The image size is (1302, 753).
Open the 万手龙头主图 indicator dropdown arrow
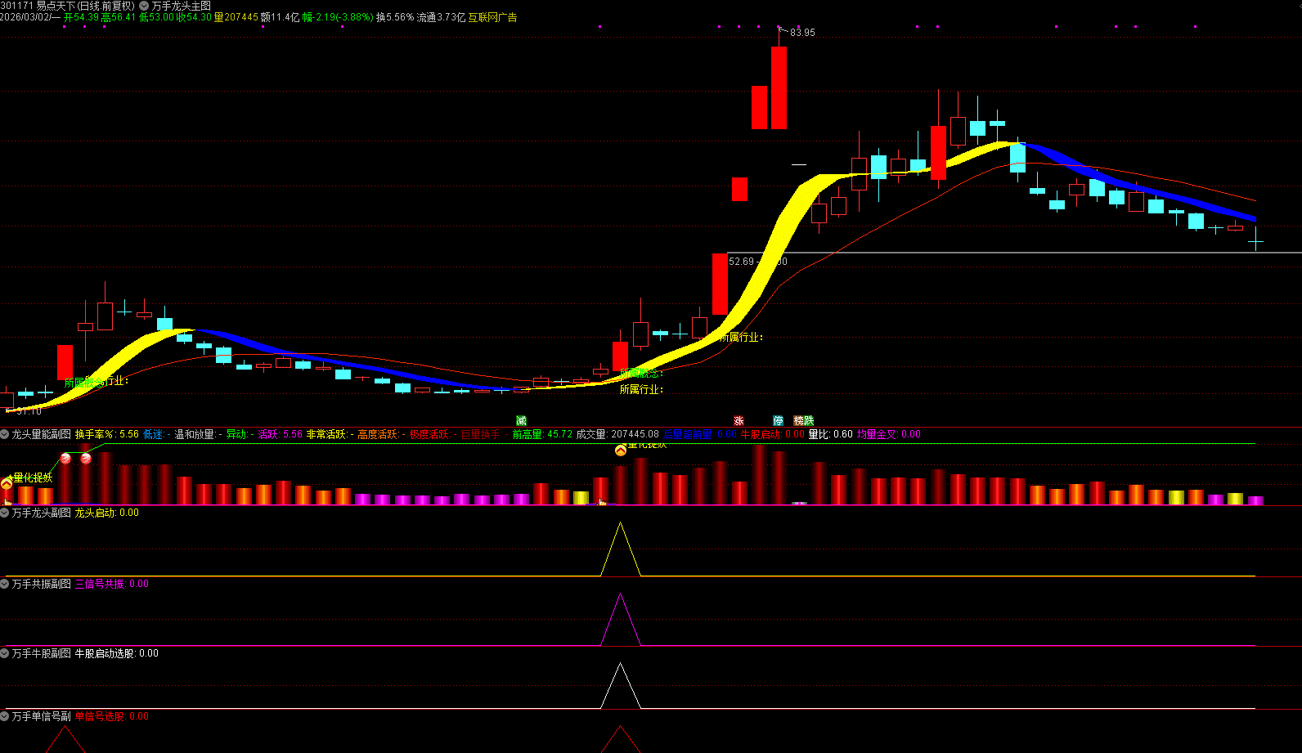(x=145, y=6)
